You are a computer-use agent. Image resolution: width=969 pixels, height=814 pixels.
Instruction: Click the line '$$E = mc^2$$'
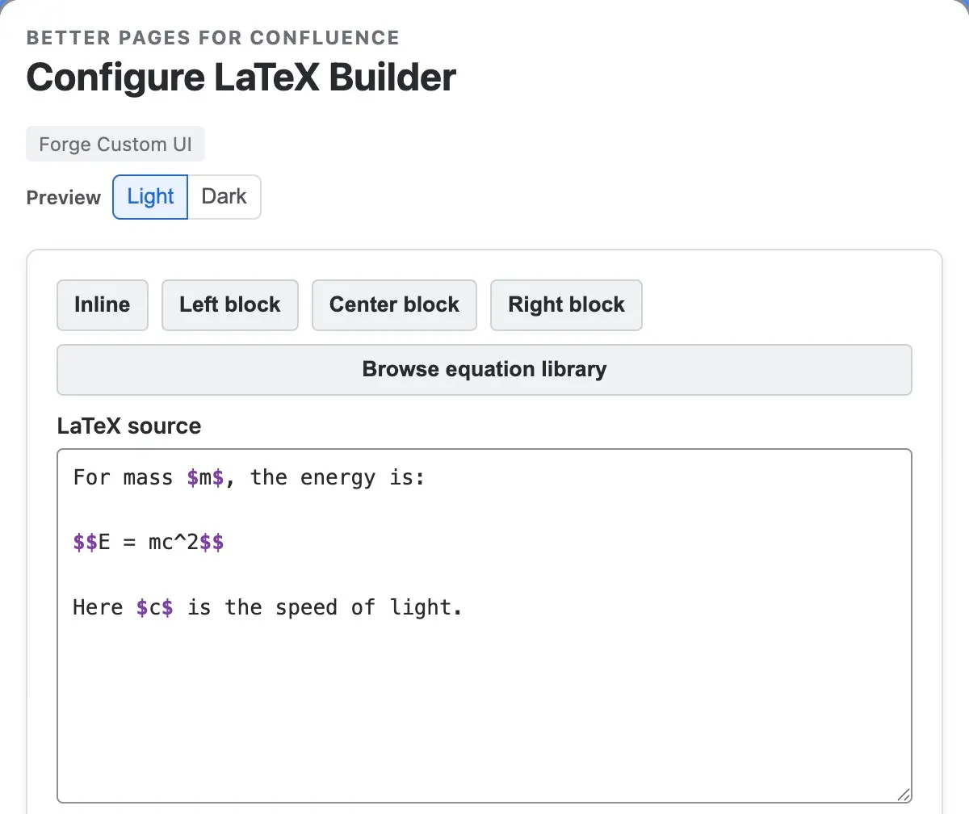tap(149, 543)
